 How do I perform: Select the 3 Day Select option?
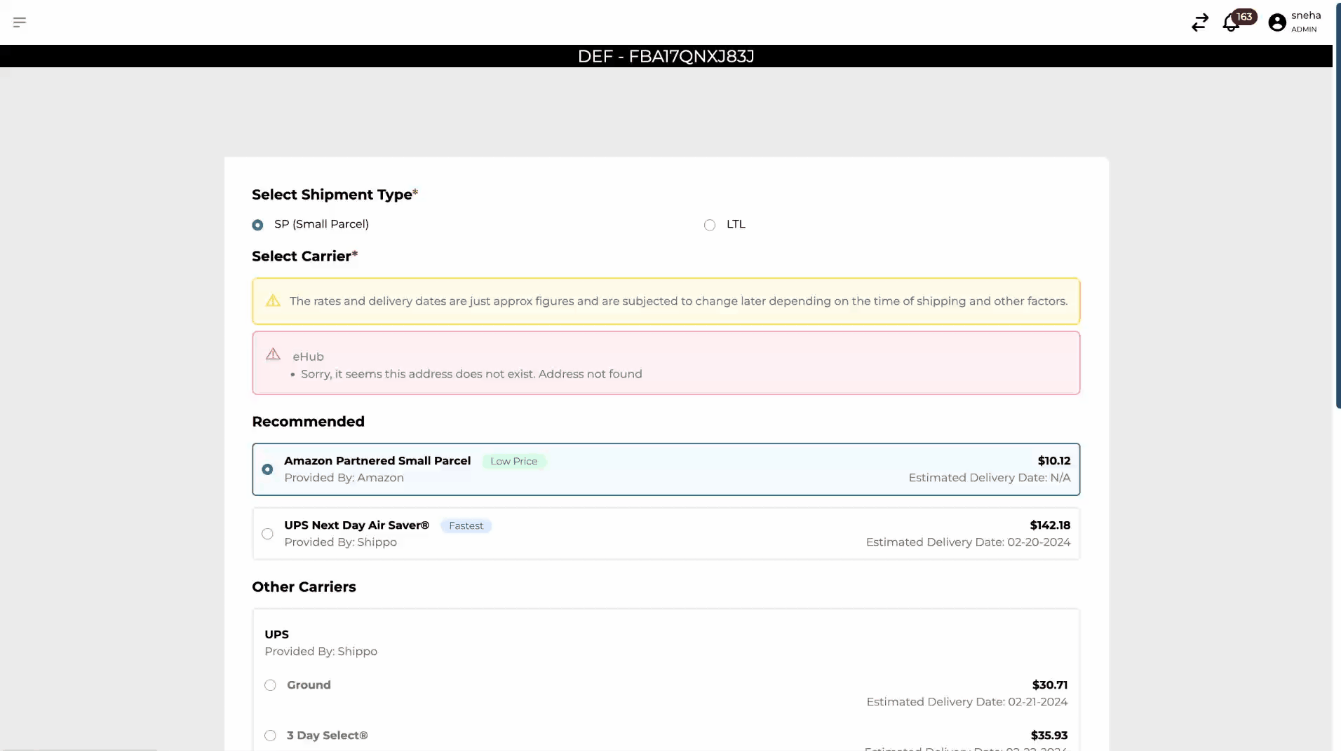click(270, 736)
